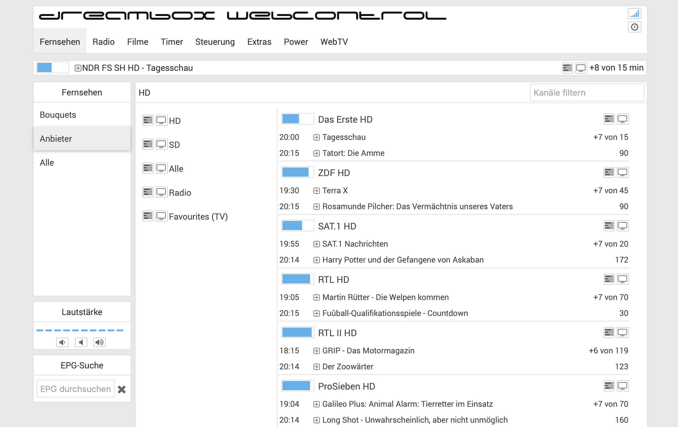Screen dimensions: 678x427
Task: Expand NDR FS SH HD Tagesschau info
Action: 78,68
